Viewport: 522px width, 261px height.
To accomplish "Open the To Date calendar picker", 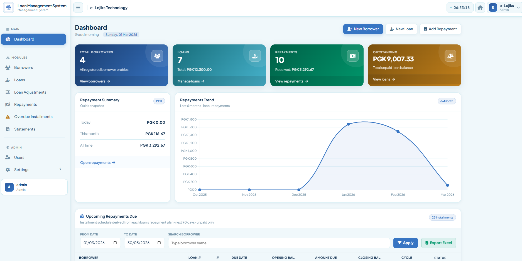I will [x=159, y=243].
